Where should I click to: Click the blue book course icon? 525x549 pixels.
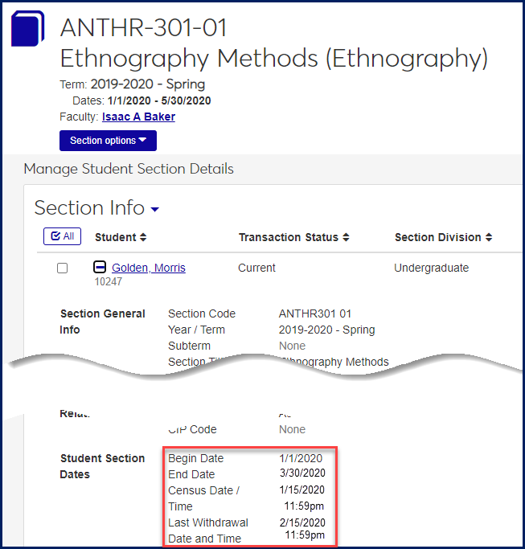pyautogui.click(x=28, y=29)
